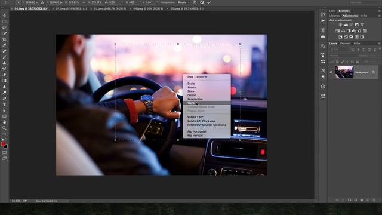This screenshot has height=215, width=382.
Task: Switch to the Color panel tab
Action: tap(332, 11)
